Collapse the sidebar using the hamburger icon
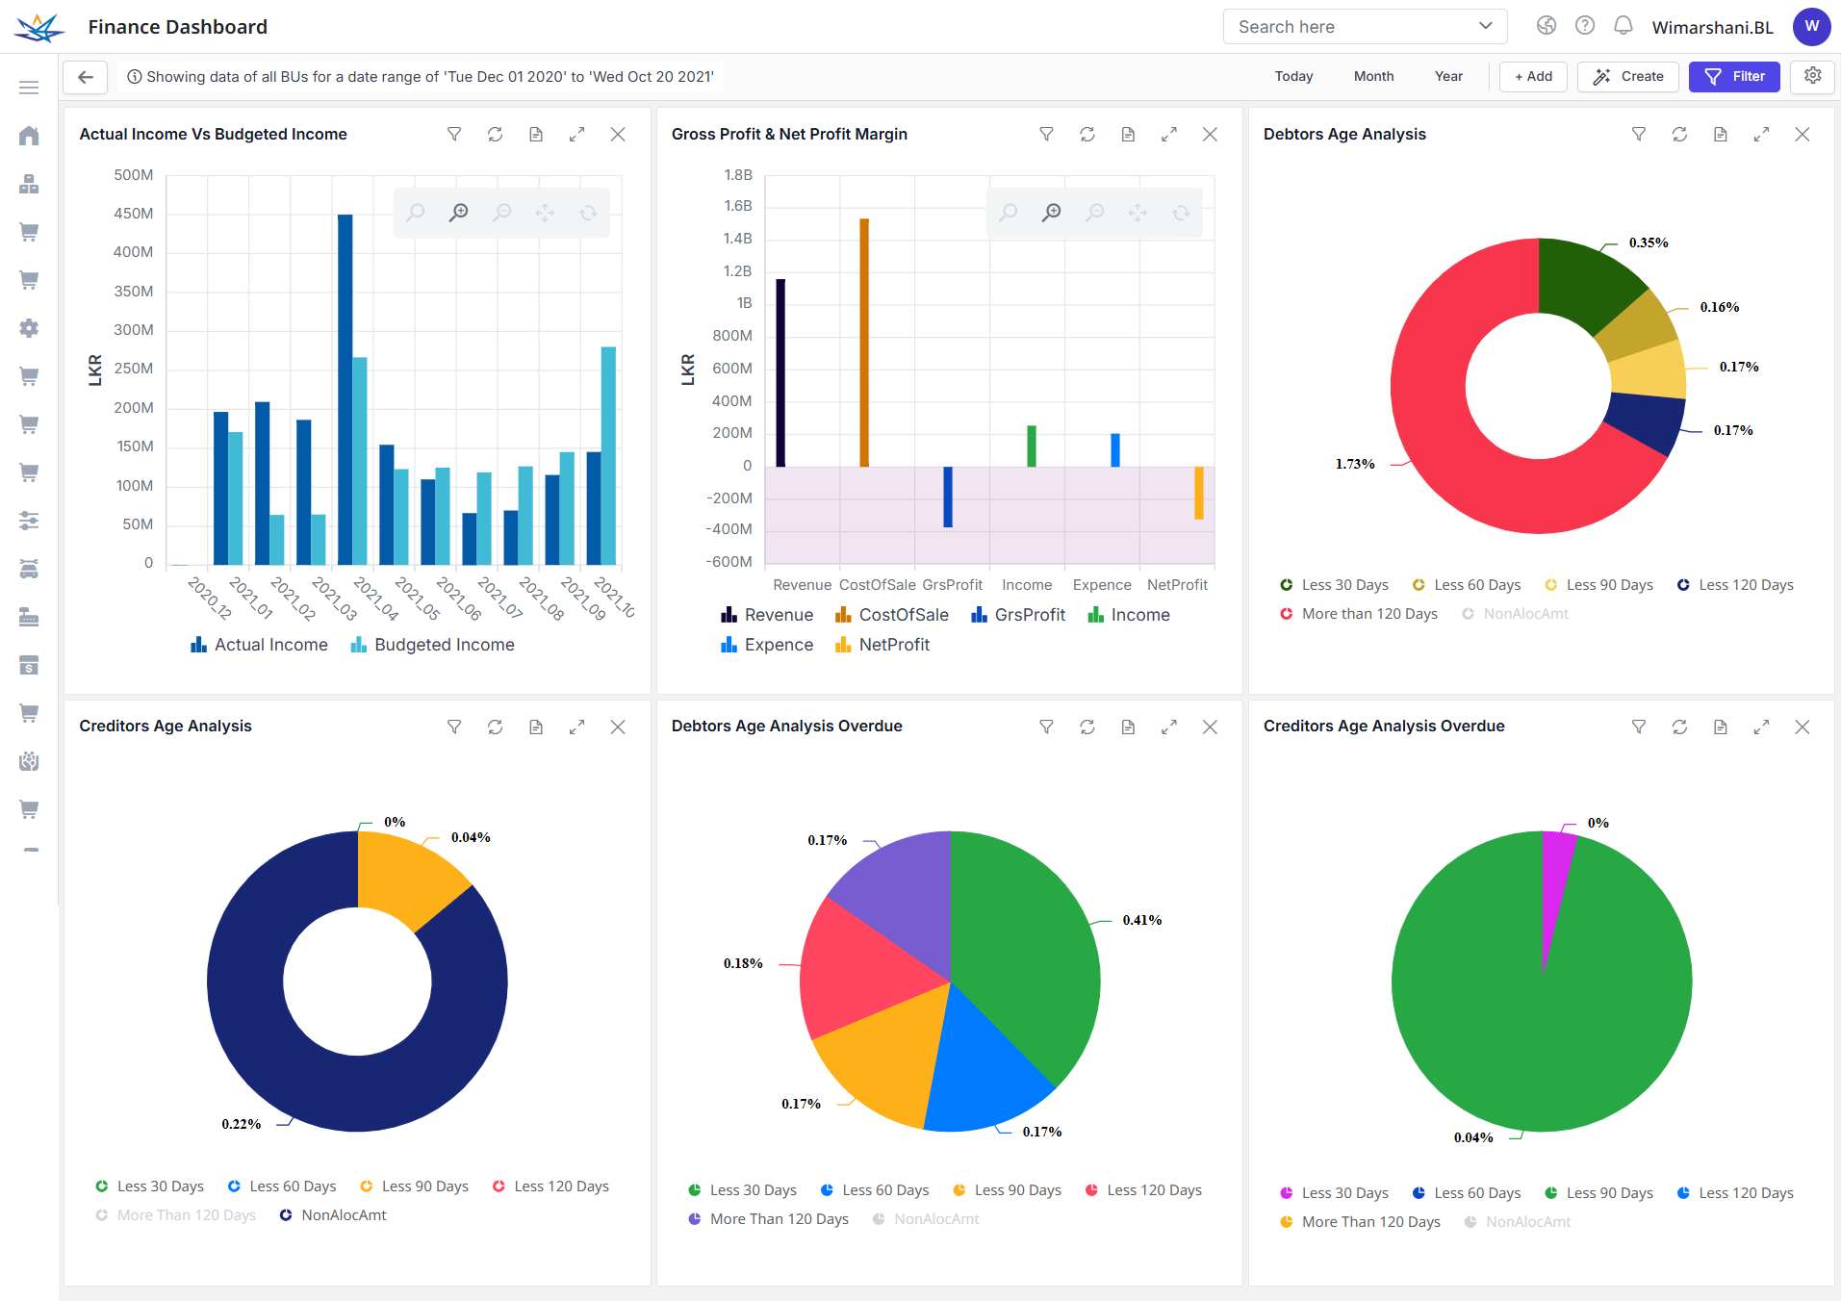Screen dimensions: 1841x1301 pos(29,87)
